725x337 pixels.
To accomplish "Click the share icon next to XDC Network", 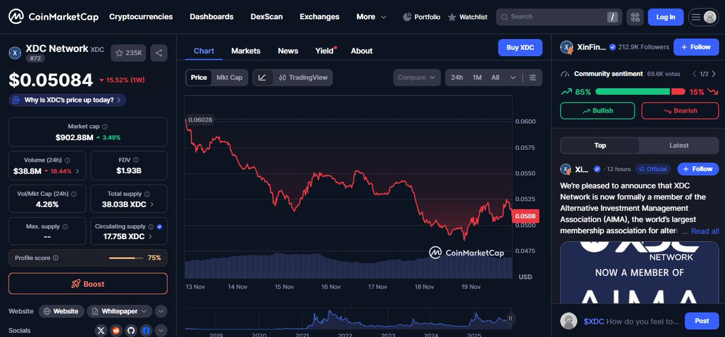I will point(159,53).
